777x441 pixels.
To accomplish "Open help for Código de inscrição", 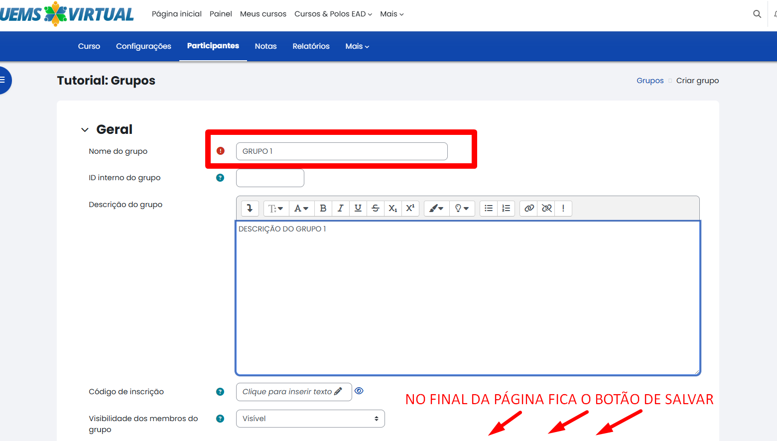I will [x=220, y=392].
